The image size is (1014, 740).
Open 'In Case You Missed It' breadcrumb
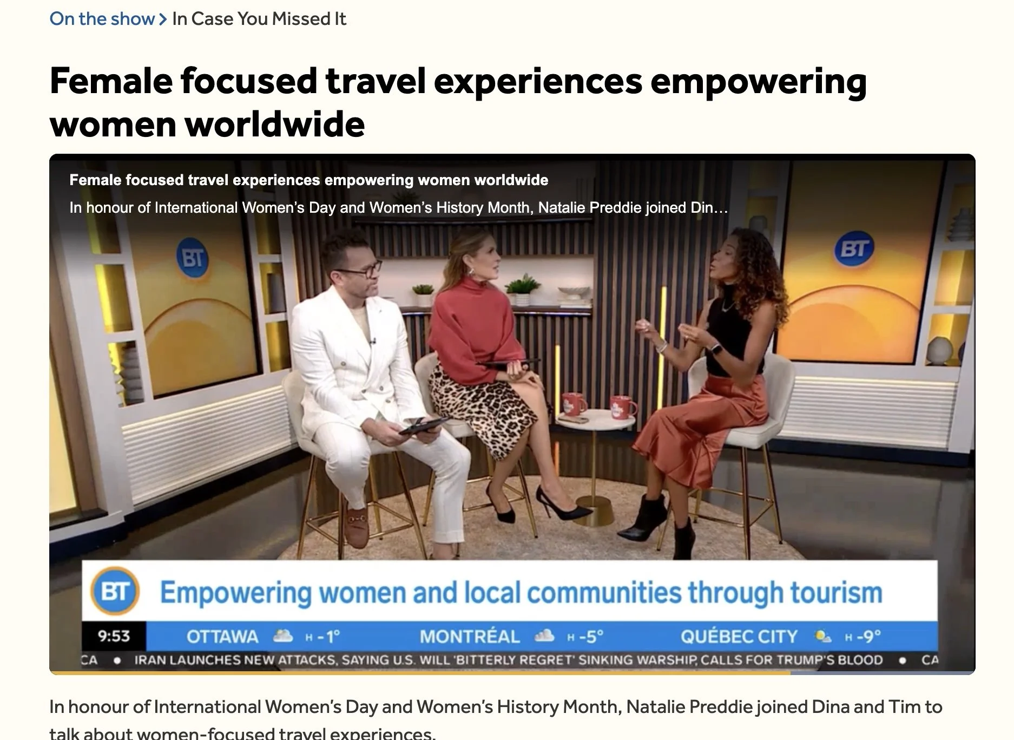pos(259,19)
